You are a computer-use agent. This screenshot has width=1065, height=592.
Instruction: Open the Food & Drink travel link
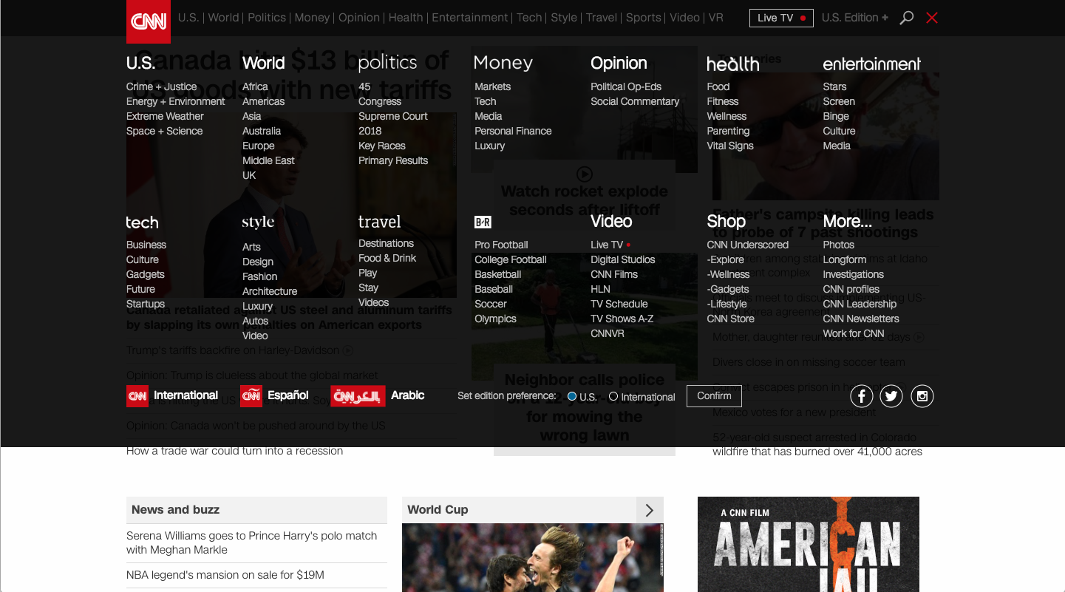pyautogui.click(x=387, y=258)
